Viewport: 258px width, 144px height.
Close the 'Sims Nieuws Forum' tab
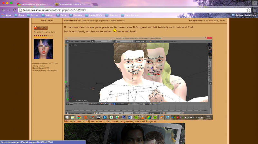pos(89,4)
